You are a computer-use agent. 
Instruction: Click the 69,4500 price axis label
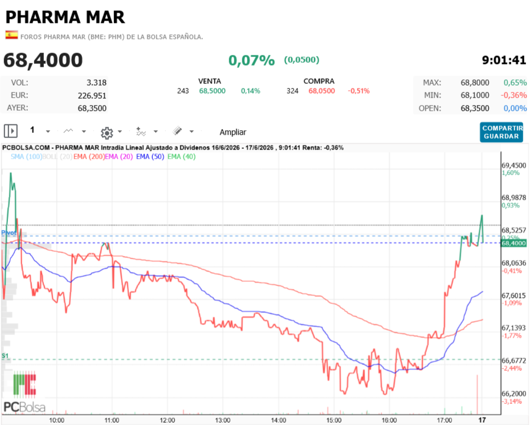point(514,165)
